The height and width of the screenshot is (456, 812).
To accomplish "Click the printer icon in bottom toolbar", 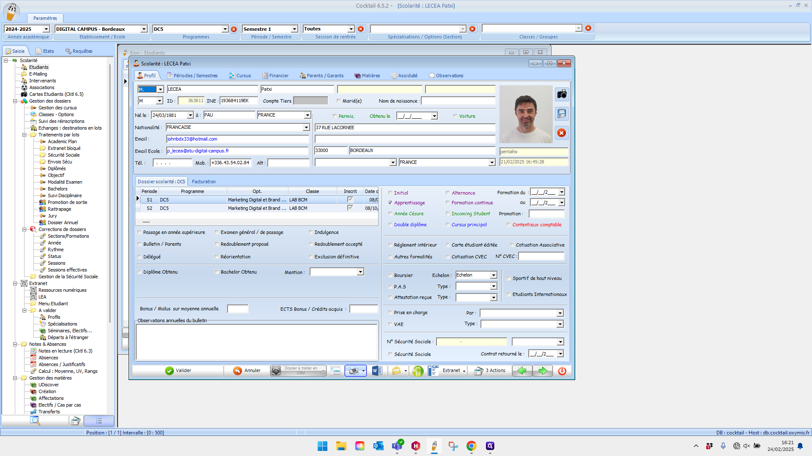I will [x=354, y=371].
